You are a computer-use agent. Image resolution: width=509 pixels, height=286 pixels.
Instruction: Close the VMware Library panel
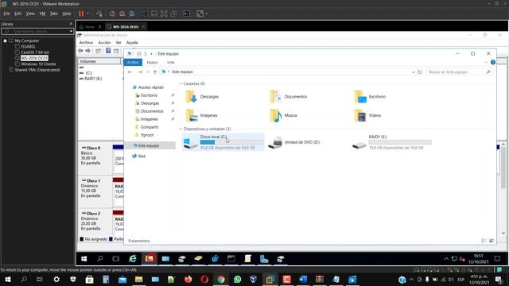tap(71, 24)
